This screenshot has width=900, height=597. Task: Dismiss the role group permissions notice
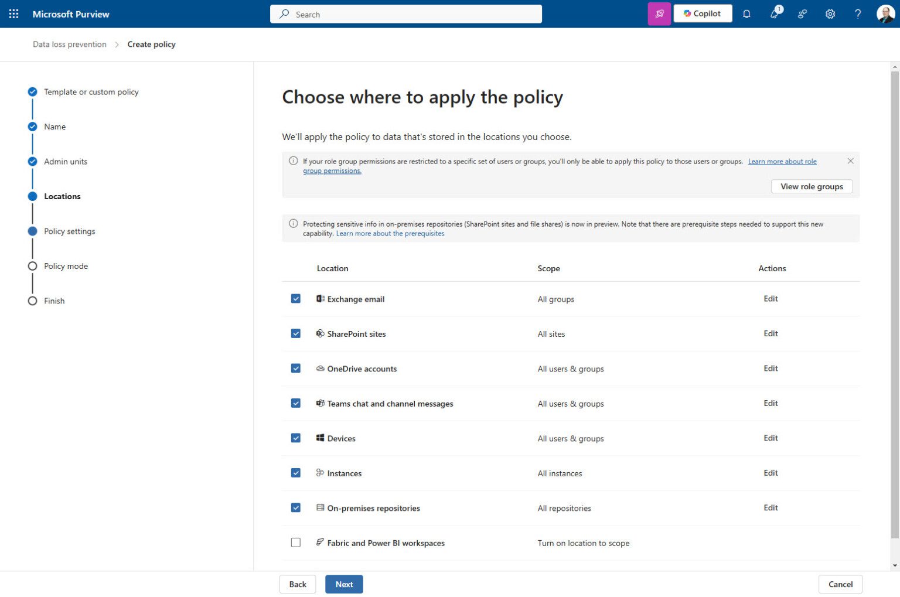[850, 161]
